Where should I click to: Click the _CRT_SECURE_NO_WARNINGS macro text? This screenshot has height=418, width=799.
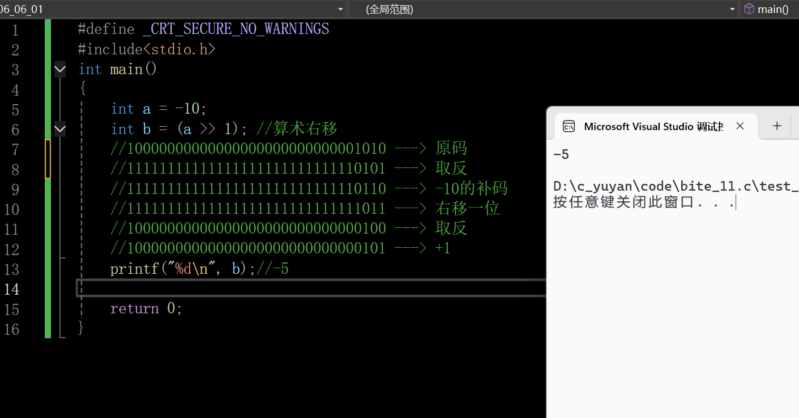(x=236, y=29)
